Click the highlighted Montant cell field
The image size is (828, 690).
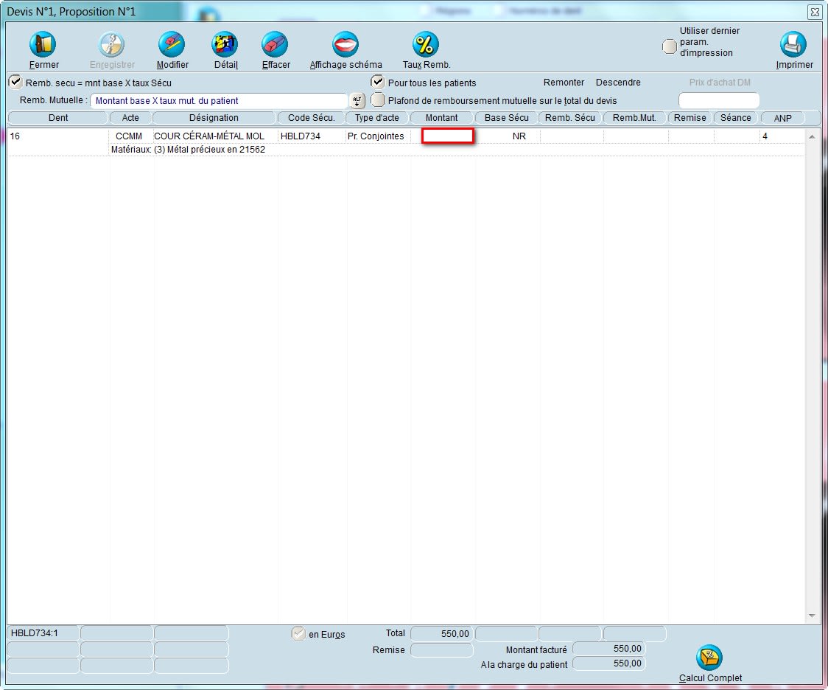[x=447, y=136]
